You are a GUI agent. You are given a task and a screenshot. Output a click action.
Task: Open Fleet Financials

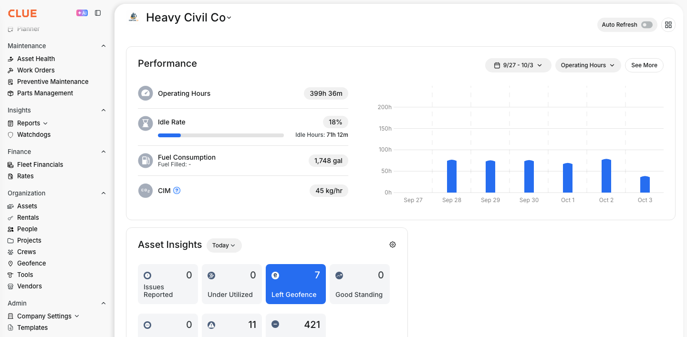click(x=40, y=164)
